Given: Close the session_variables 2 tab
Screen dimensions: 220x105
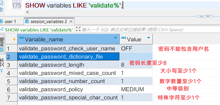Looking at the screenshot, I should [71, 22].
